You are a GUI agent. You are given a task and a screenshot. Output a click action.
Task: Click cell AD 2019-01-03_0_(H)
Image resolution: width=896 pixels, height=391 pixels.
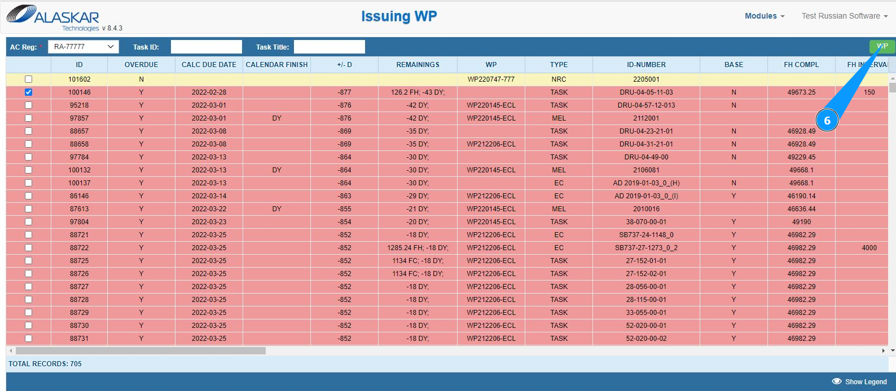coord(647,183)
